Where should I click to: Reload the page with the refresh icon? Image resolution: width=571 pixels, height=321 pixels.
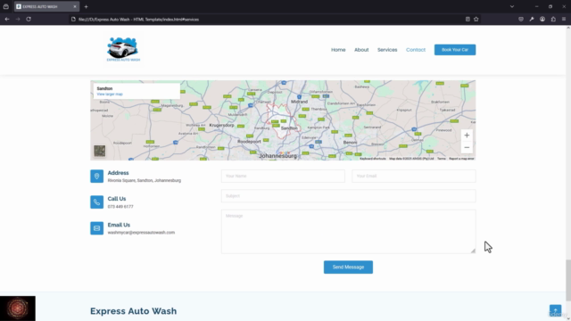(x=29, y=19)
